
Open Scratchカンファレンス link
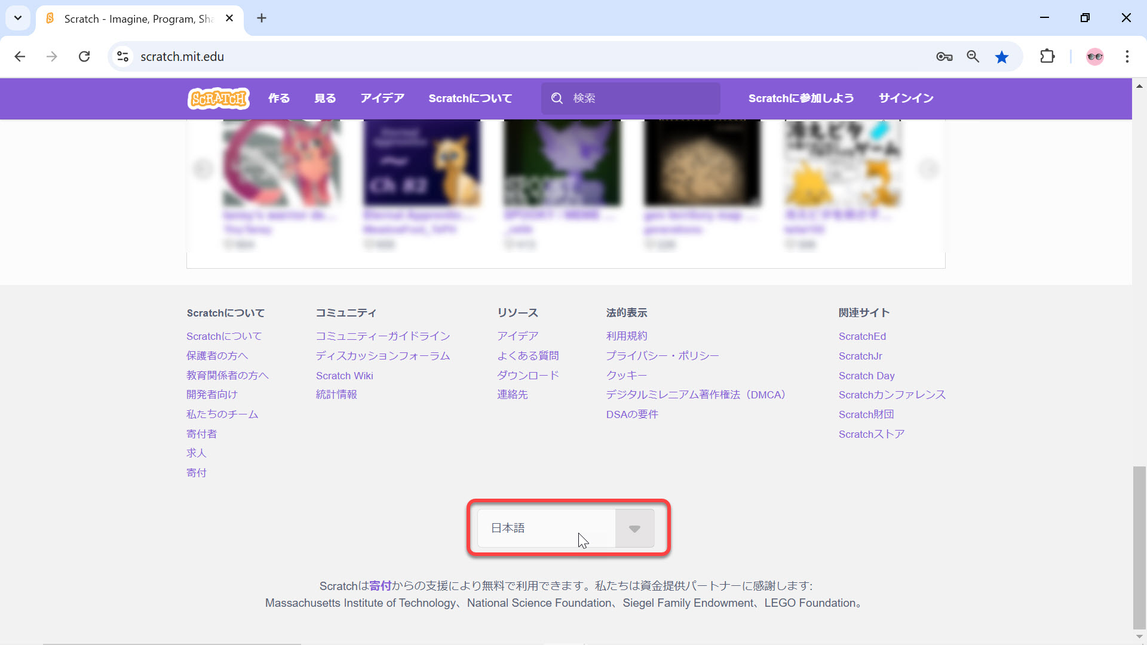(892, 395)
